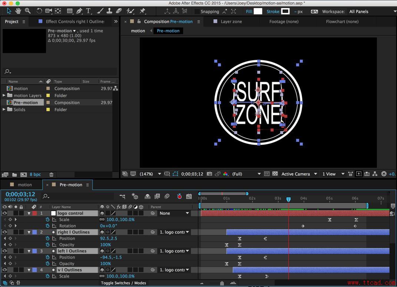The height and width of the screenshot is (287, 397).
Task: Select the Puppet Pin tool
Action: tap(142, 11)
